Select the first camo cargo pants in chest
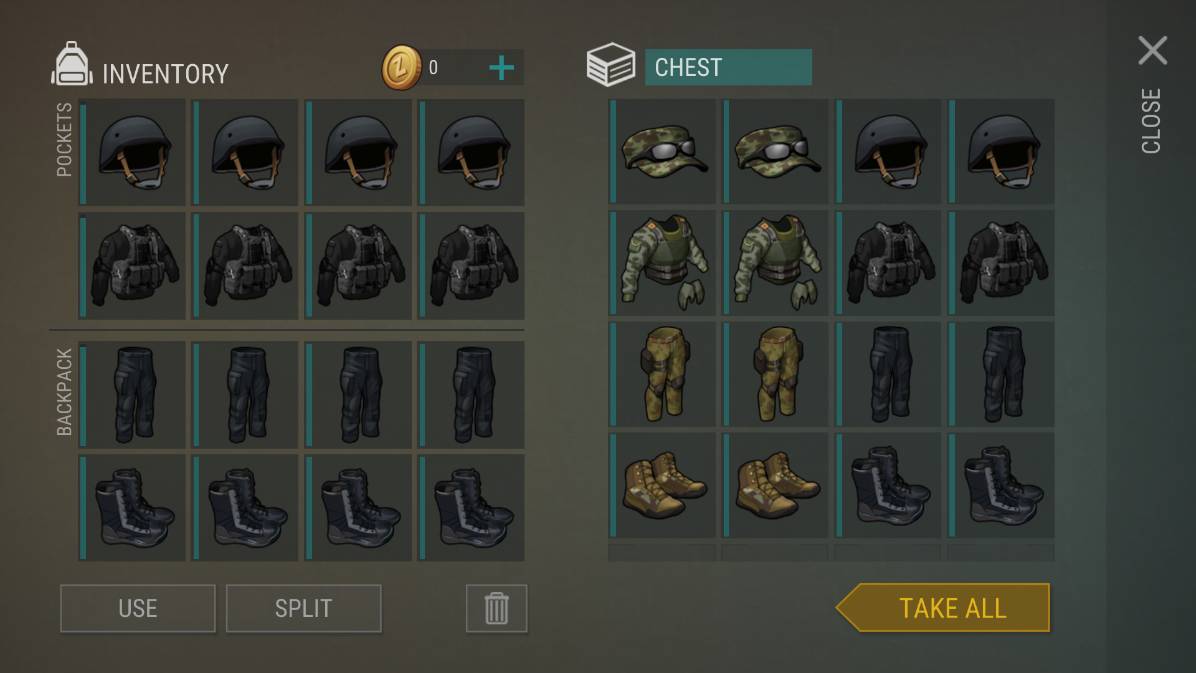The image size is (1196, 673). [x=662, y=374]
